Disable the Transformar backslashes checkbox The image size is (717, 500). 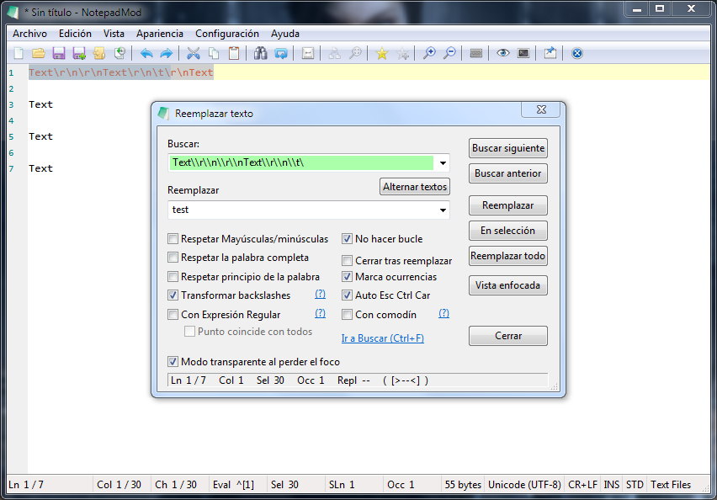[173, 295]
